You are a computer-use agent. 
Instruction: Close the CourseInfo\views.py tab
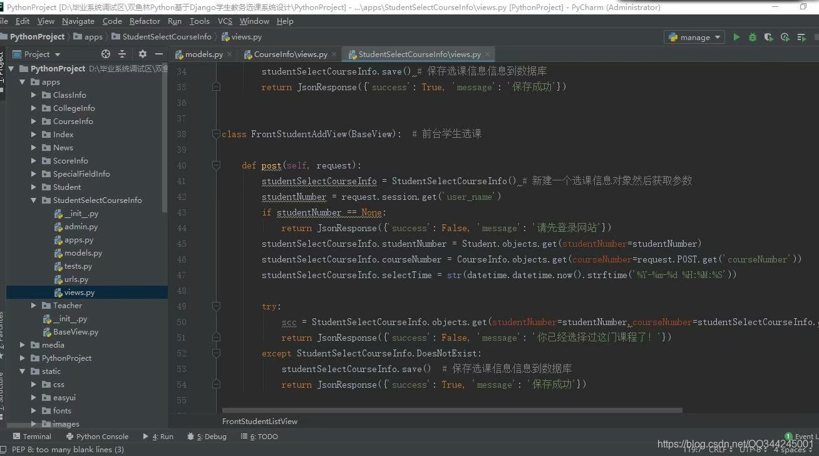334,54
